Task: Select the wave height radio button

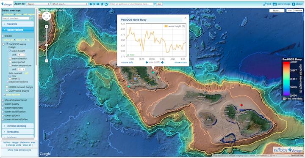Action: pyautogui.click(x=10, y=51)
